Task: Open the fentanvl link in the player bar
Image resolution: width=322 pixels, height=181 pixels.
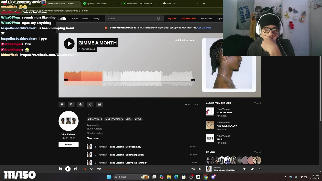Action: coord(218,168)
